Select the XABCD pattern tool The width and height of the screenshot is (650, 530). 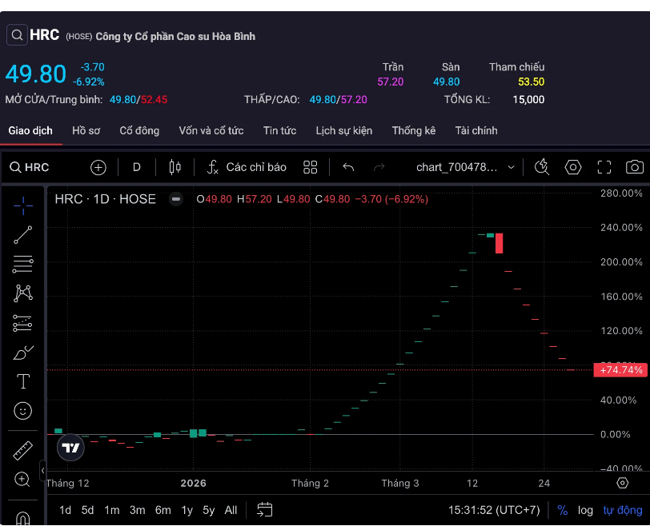[x=23, y=293]
